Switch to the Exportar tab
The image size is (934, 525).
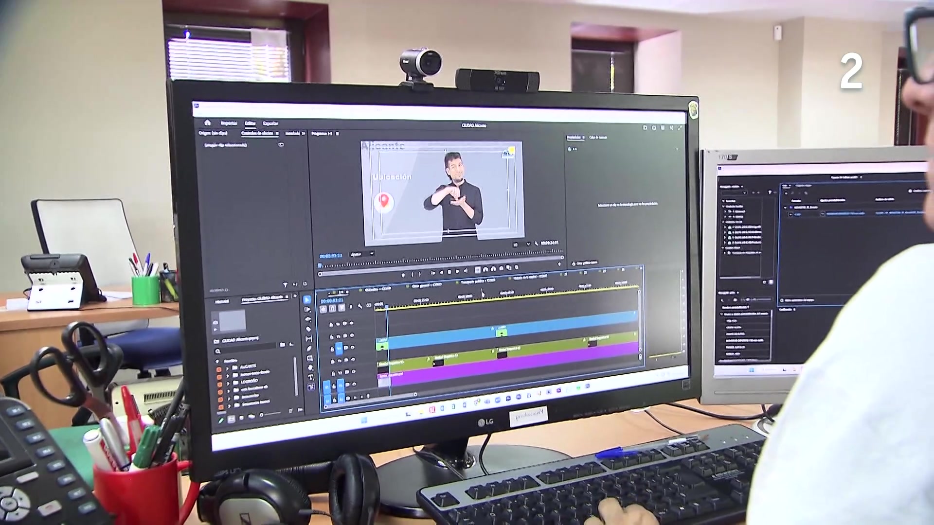pos(270,124)
